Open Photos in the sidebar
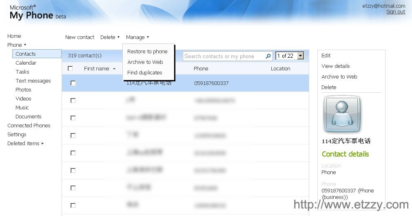The image size is (412, 216). [x=23, y=89]
